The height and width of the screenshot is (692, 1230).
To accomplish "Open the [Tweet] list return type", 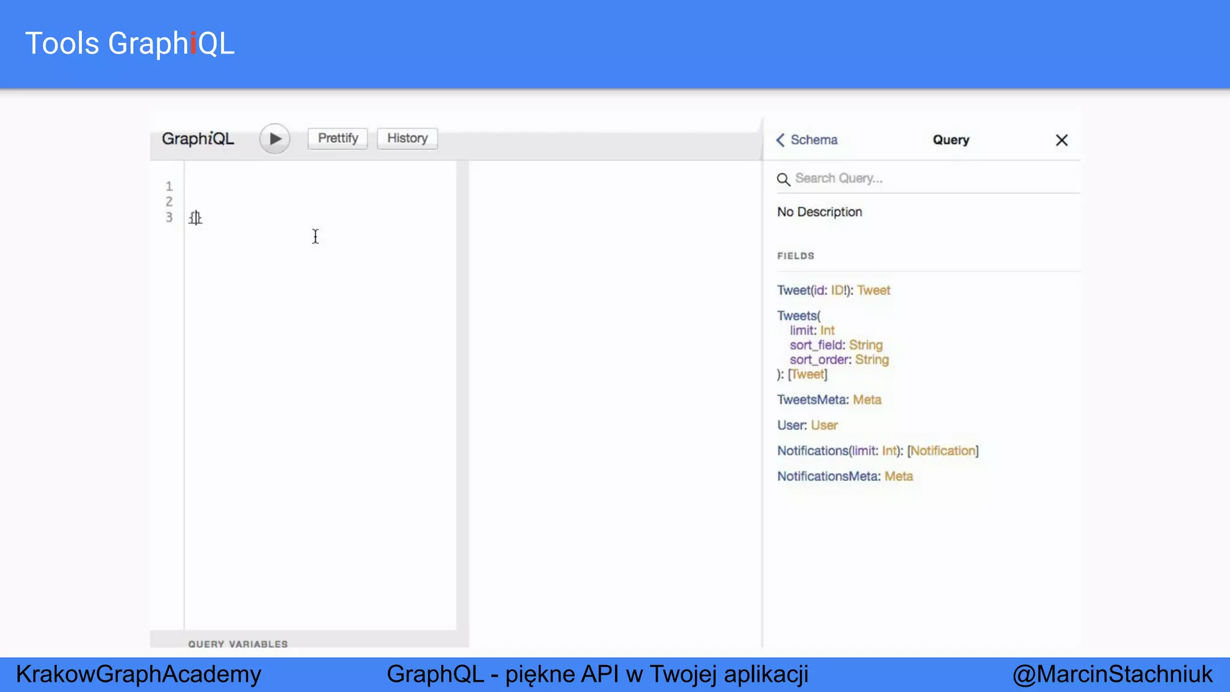I will point(807,374).
